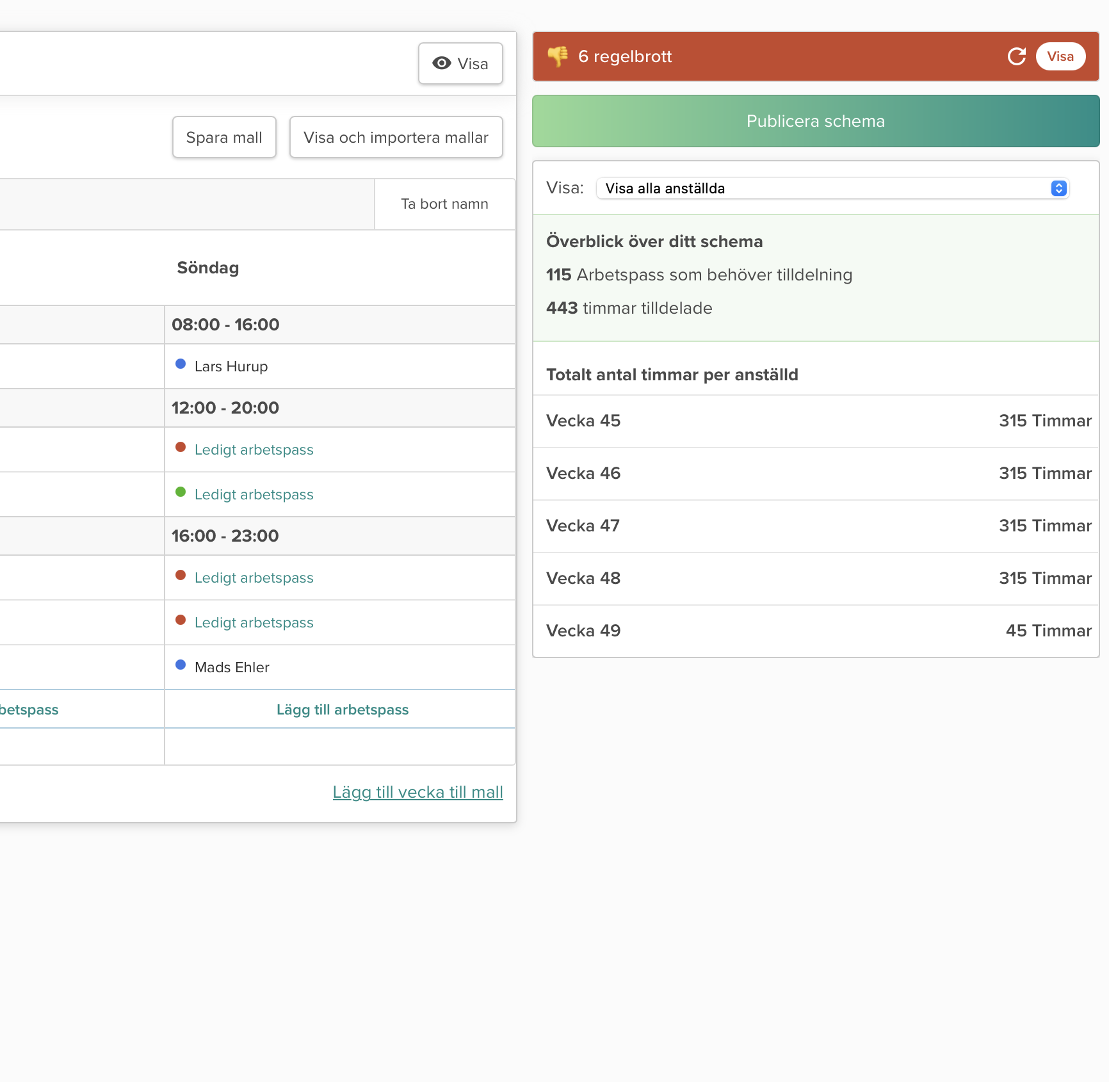Click the eye Visa button

460,63
